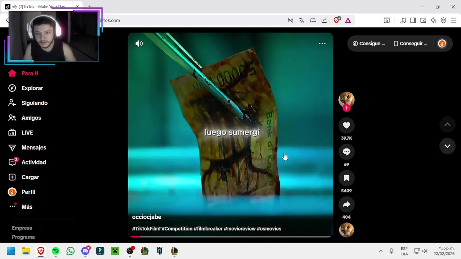
Task: Open Discord from the taskbar
Action: point(85,251)
